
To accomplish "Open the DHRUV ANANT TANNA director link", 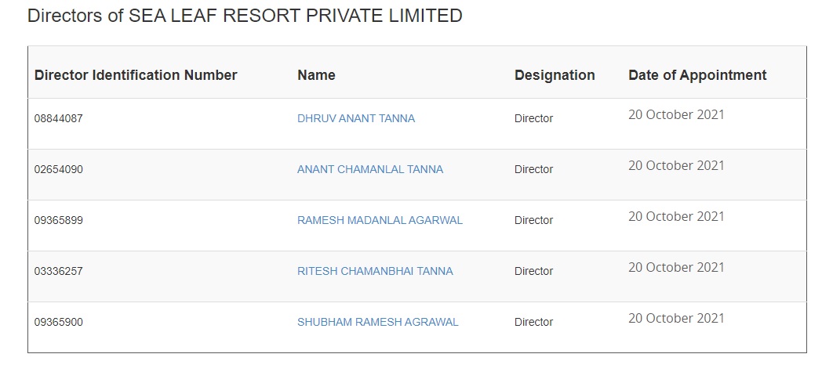I will click(x=356, y=119).
